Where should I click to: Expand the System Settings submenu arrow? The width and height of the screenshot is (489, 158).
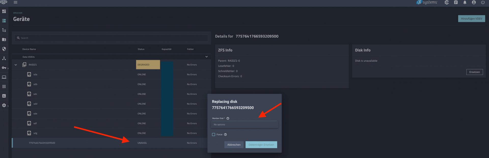[8, 106]
